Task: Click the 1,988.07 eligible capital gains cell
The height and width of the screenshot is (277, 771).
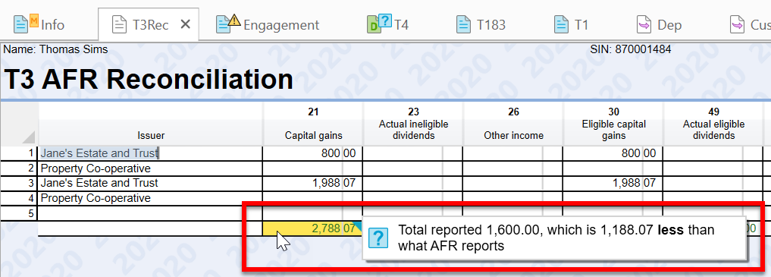Action: point(613,183)
